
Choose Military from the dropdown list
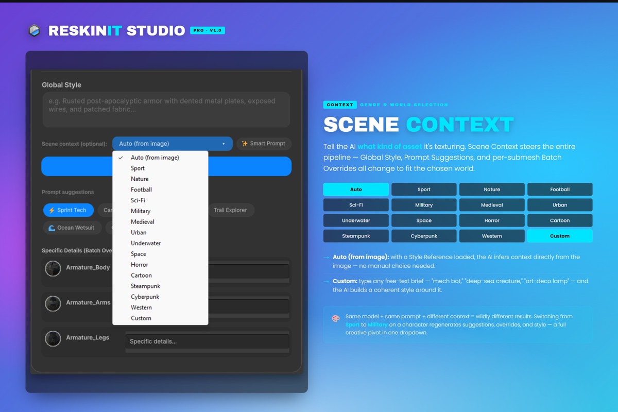160,211
